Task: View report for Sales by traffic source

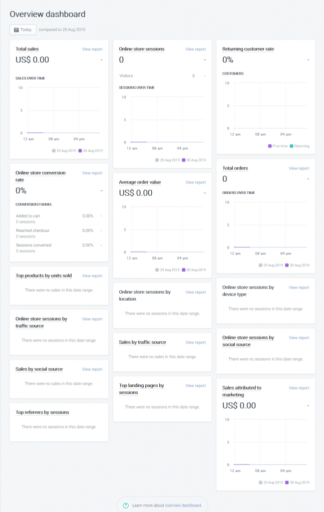Action: pos(195,342)
